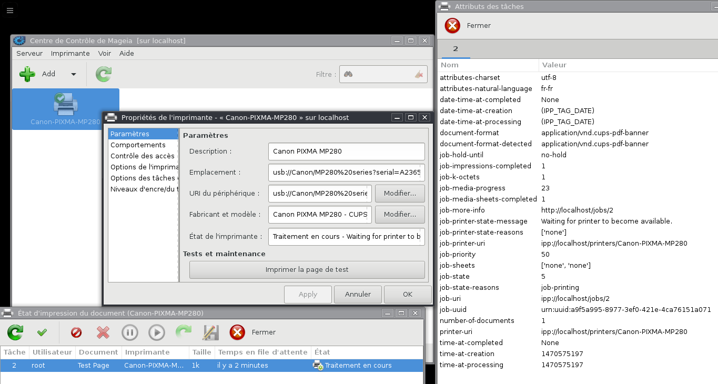Cancel job with the red prohibition icon

click(x=76, y=332)
